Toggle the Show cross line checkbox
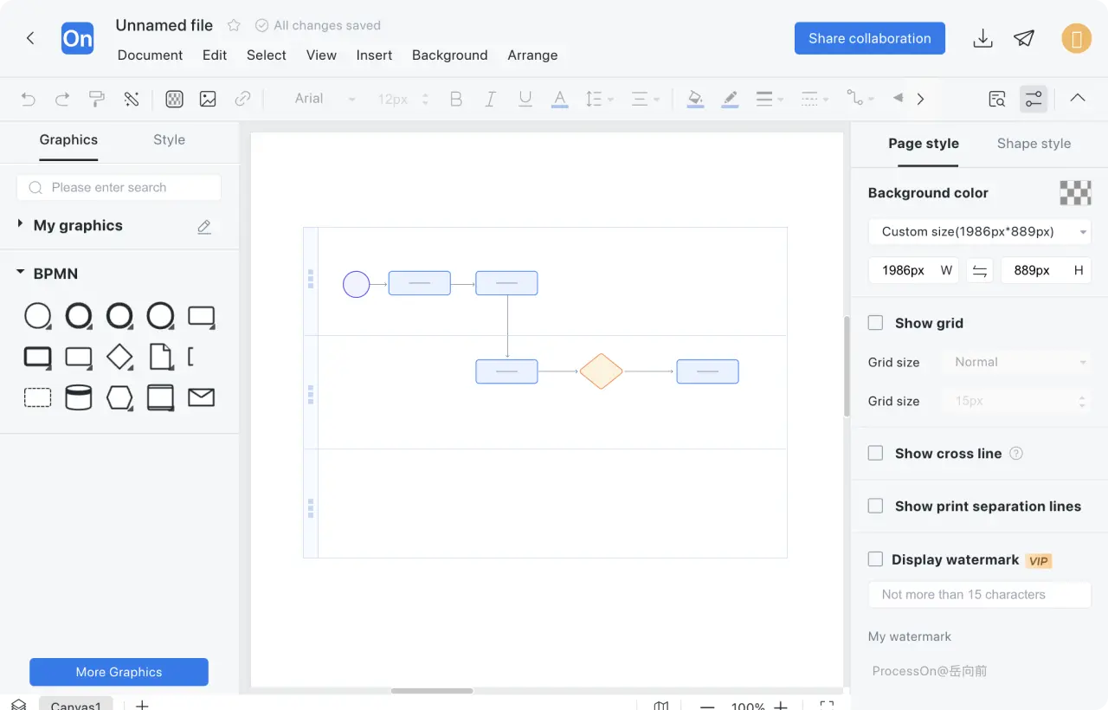Image resolution: width=1108 pixels, height=710 pixels. pyautogui.click(x=875, y=454)
